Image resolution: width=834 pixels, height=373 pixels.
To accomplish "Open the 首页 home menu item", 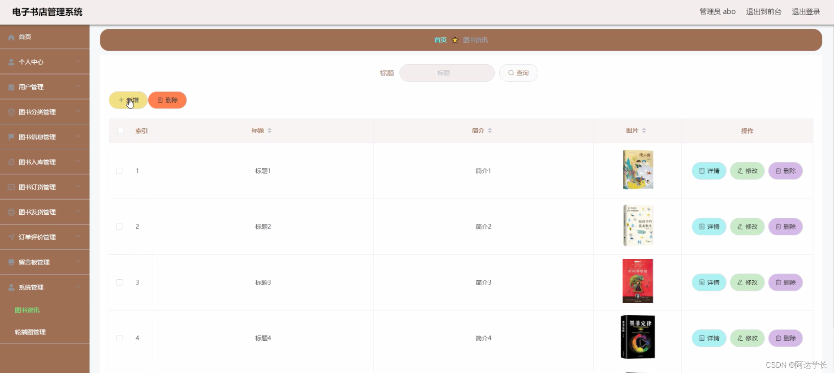I will 45,37.
